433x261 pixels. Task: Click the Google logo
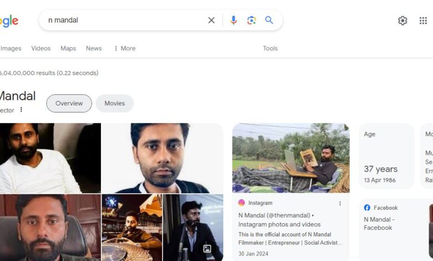9,21
